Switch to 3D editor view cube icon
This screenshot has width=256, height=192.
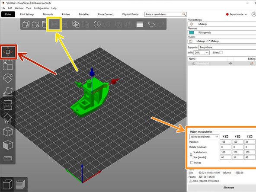7,184
